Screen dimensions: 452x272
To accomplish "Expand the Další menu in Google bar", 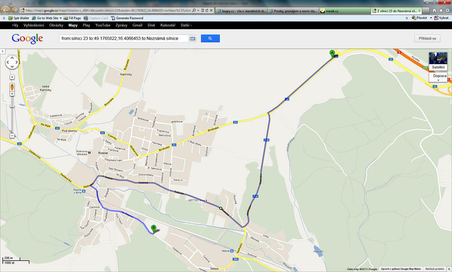I will 186,25.
